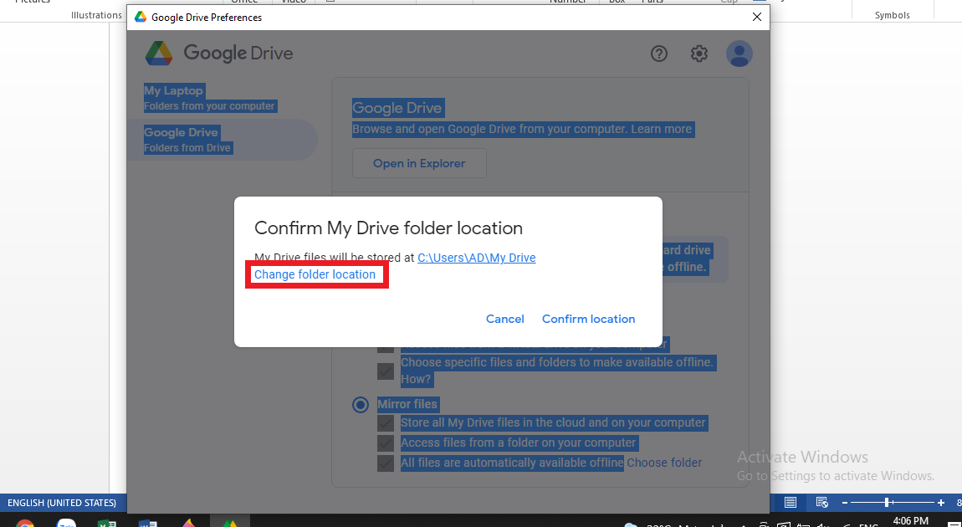The height and width of the screenshot is (527, 962).
Task: Toggle the 'Store all My Drive files' checkbox
Action: pyautogui.click(x=386, y=423)
